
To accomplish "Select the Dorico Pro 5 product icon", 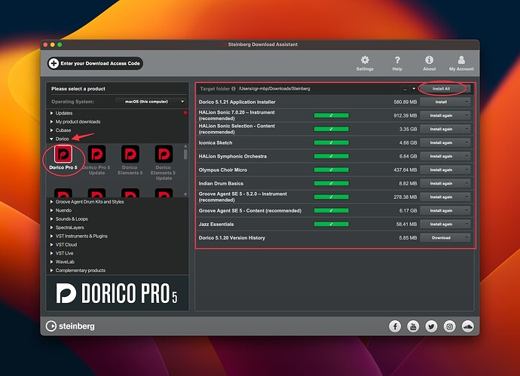I will pos(63,154).
